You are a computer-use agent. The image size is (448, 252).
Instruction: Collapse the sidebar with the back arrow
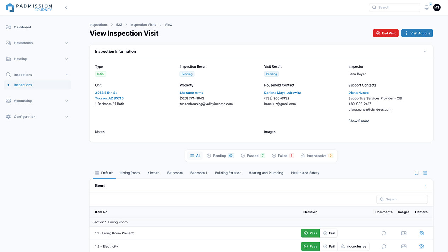point(66,7)
